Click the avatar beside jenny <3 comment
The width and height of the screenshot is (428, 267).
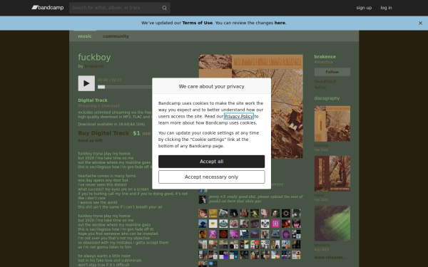point(203,199)
